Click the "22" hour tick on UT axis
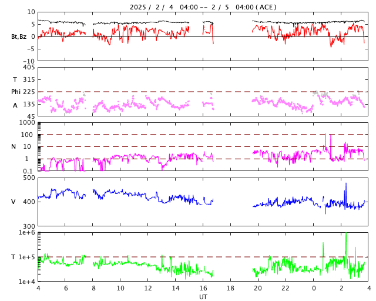The image size is (376, 301). [286, 288]
